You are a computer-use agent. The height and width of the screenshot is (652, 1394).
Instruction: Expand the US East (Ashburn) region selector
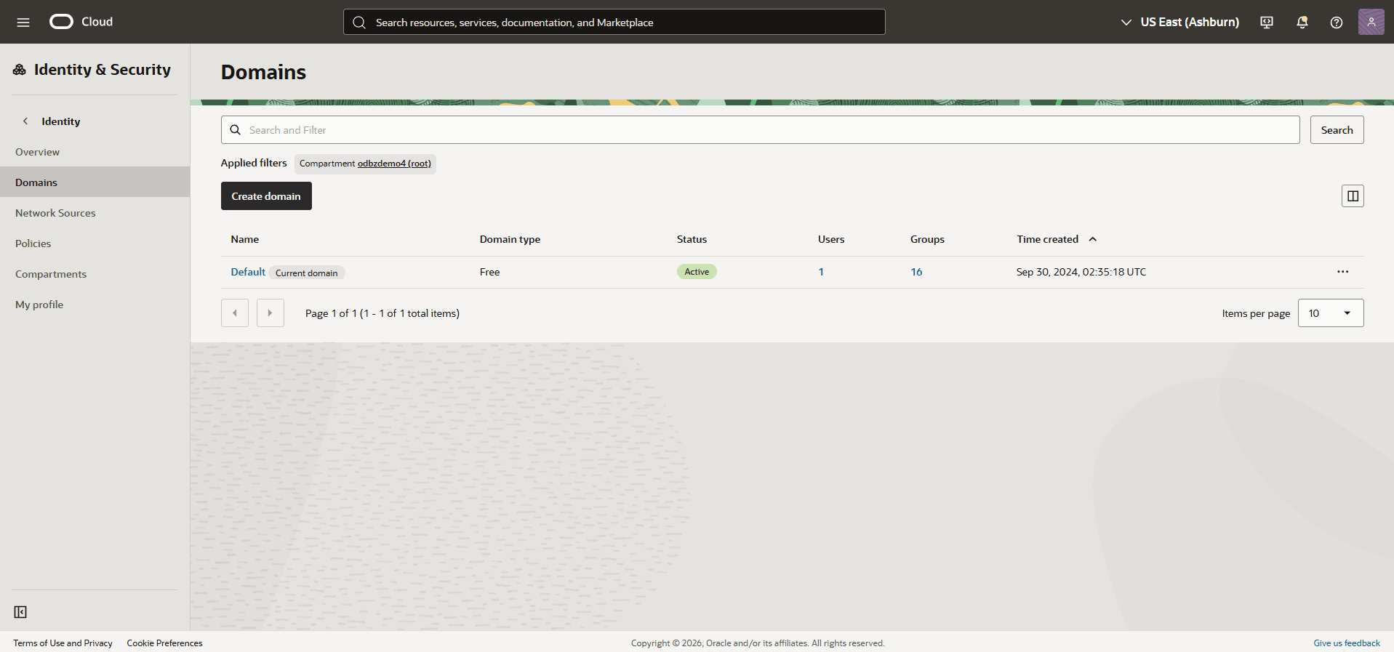click(1179, 23)
